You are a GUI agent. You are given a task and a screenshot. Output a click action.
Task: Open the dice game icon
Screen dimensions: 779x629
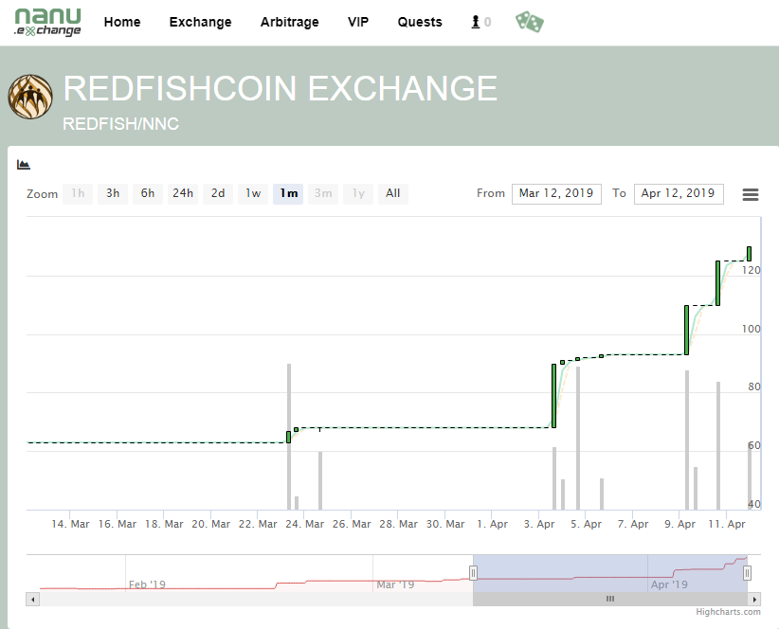pyautogui.click(x=530, y=23)
